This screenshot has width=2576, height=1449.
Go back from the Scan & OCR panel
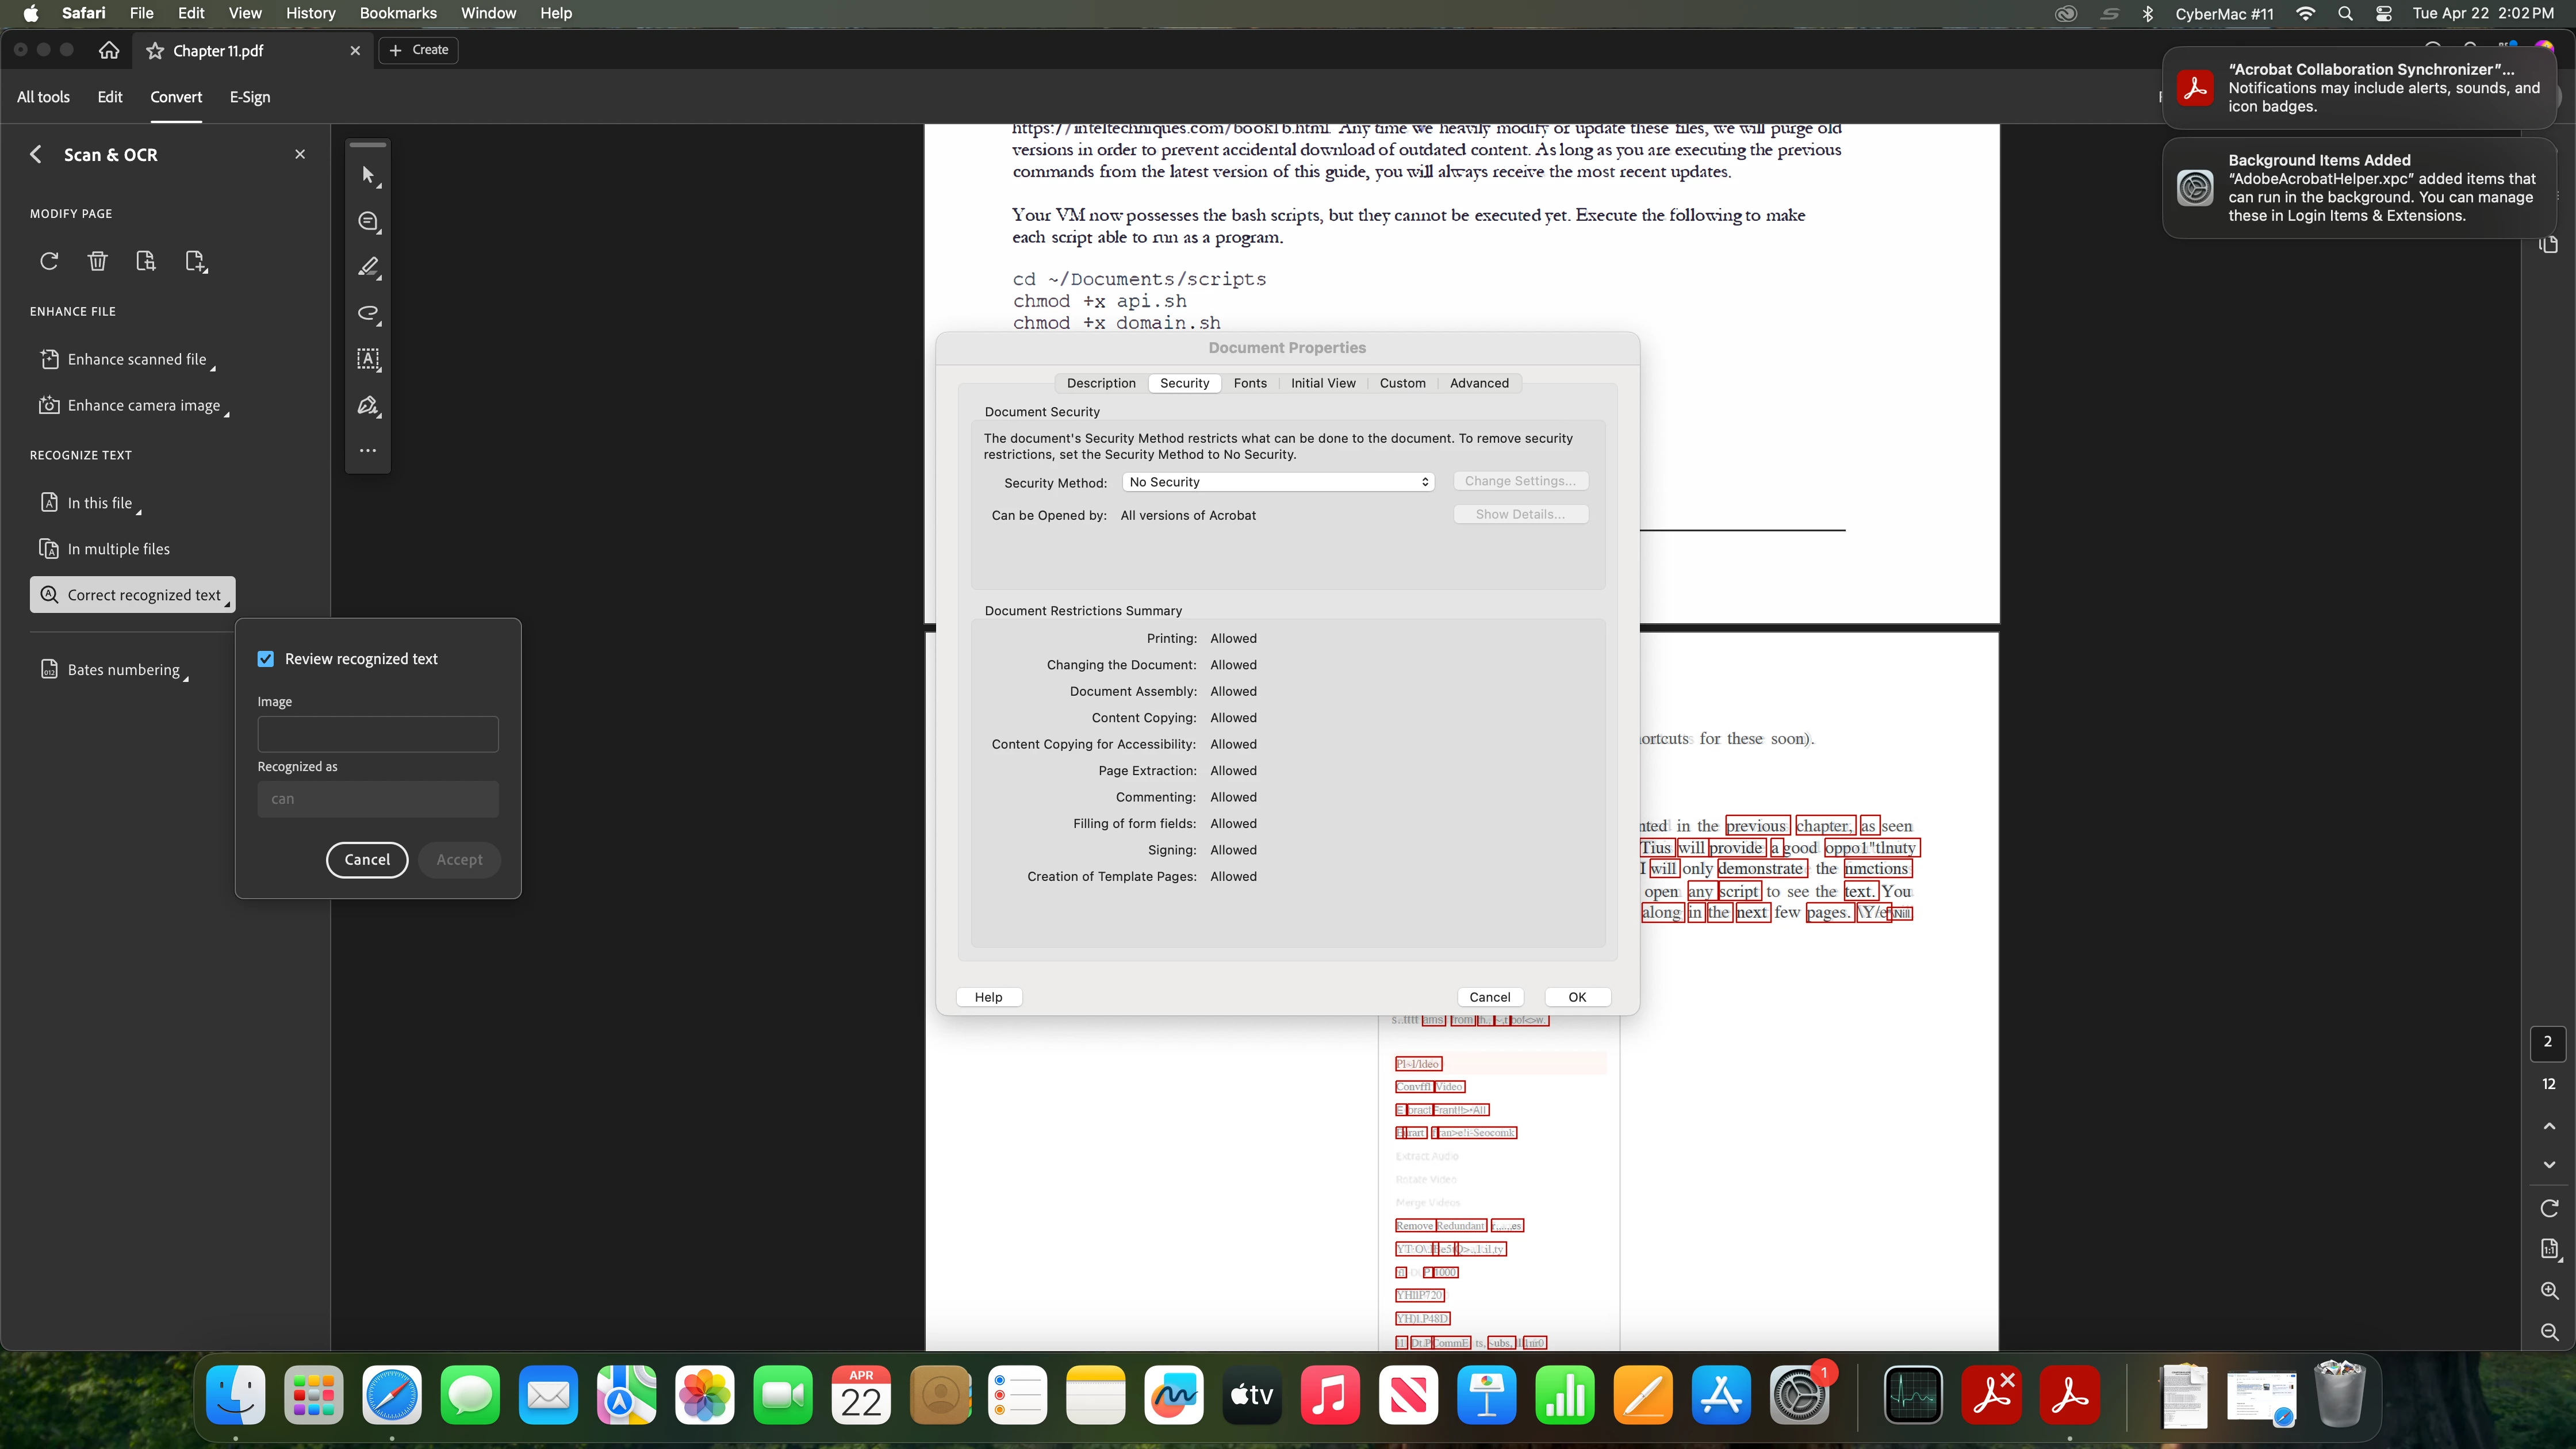point(36,155)
